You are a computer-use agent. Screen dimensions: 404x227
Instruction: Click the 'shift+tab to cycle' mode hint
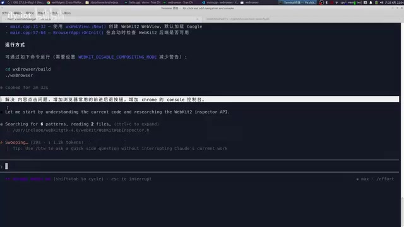tap(78, 179)
